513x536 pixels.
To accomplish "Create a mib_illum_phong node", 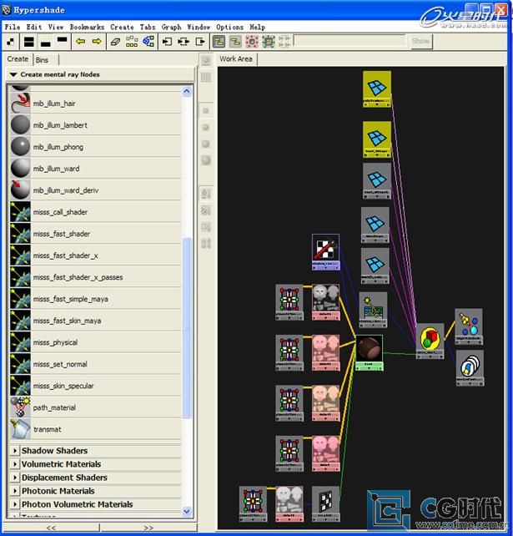I will click(x=96, y=147).
